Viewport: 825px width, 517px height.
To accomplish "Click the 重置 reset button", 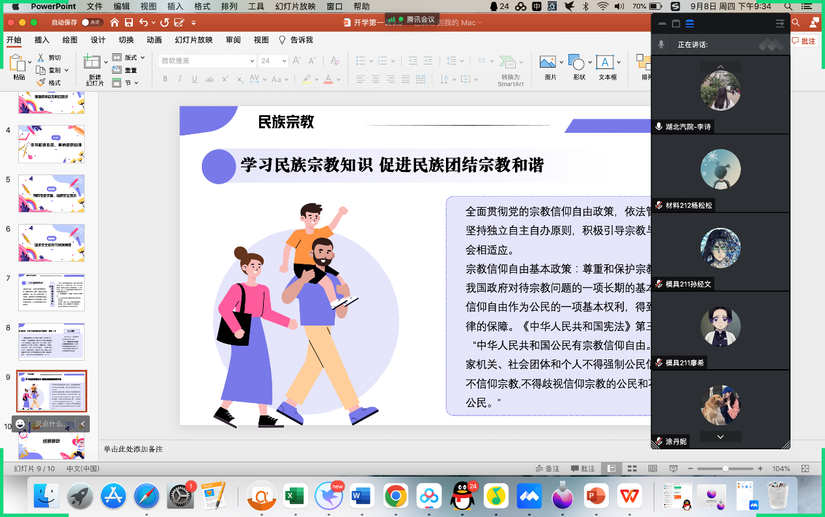I will point(126,70).
